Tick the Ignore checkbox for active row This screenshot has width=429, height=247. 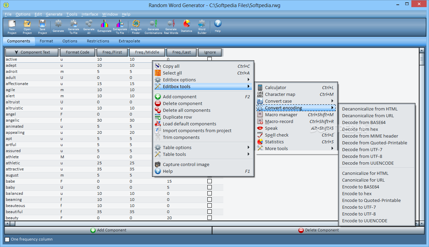click(x=209, y=59)
